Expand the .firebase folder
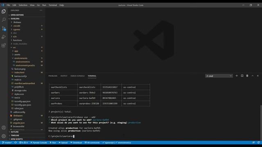Viewport: 262px width, 147px height. click(x=17, y=22)
